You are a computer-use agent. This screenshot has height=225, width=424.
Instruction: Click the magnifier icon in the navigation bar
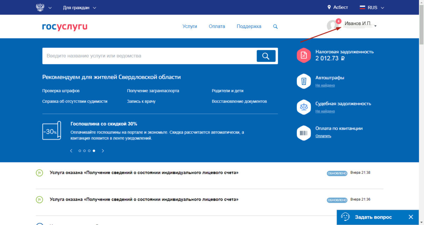pos(276,26)
